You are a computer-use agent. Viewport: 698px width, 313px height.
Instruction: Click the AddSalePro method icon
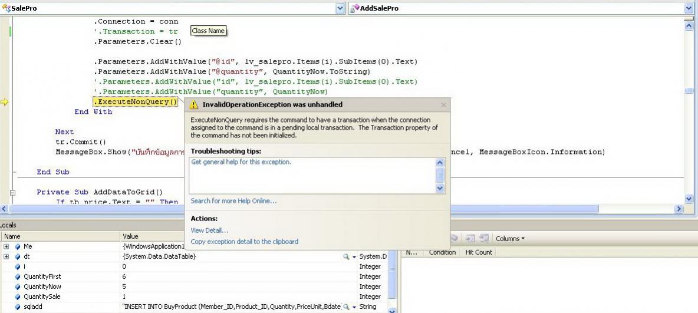click(355, 8)
